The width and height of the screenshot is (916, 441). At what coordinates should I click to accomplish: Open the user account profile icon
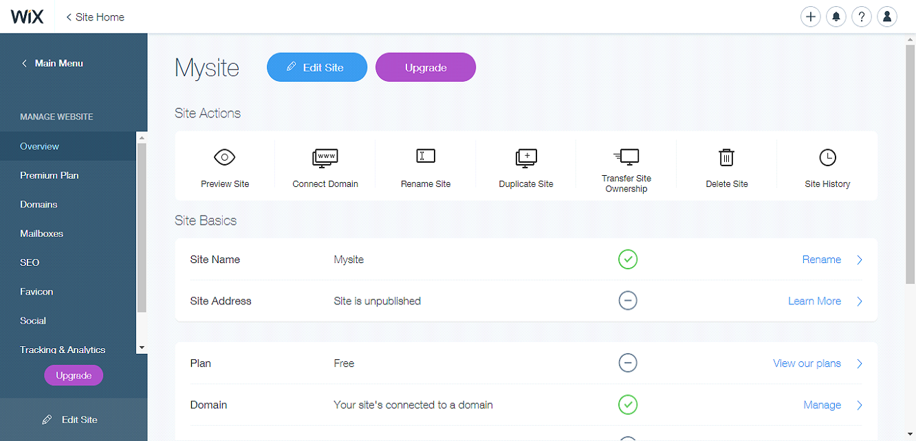click(x=887, y=17)
